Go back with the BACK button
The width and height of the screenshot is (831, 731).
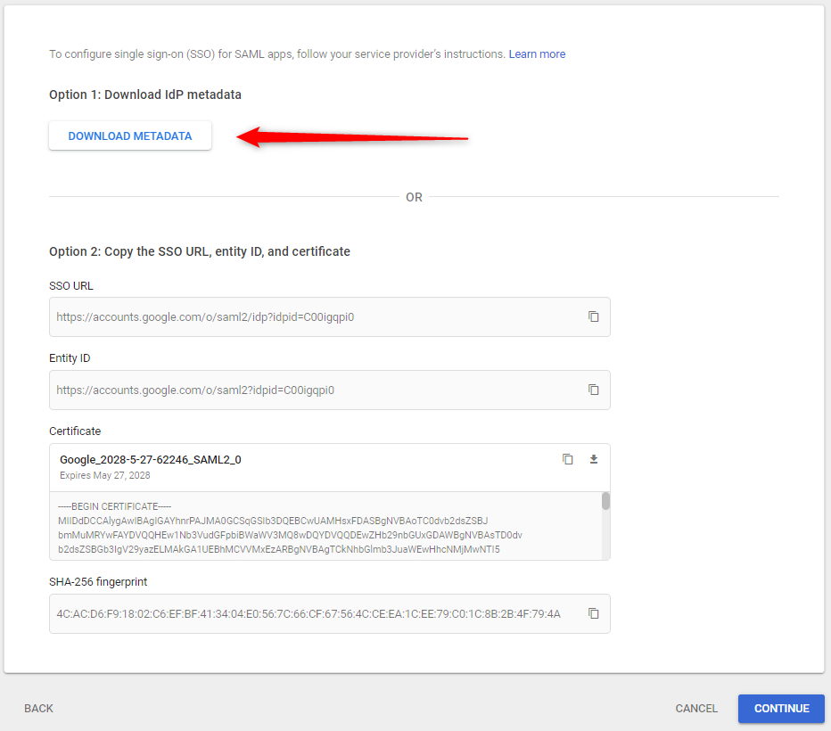point(38,708)
